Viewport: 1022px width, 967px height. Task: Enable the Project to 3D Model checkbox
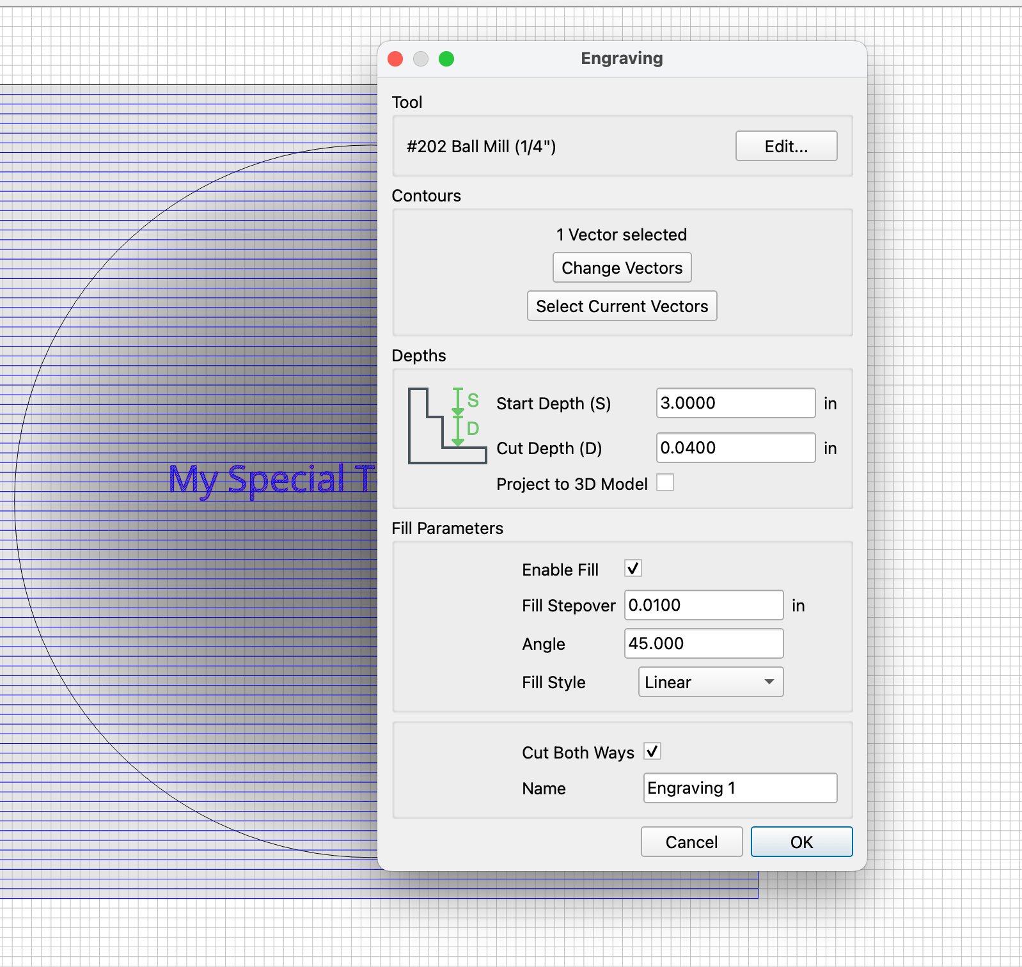(665, 483)
